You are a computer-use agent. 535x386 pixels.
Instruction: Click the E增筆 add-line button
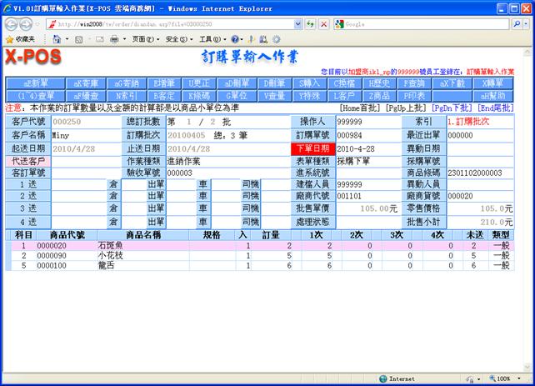163,84
